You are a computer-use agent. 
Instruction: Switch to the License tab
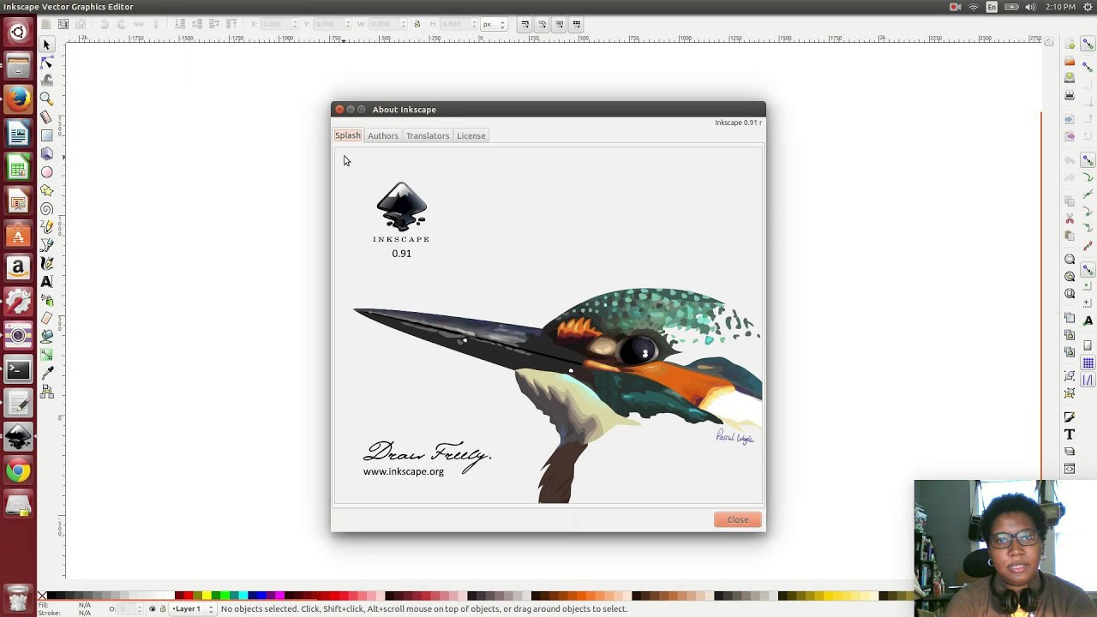471,135
